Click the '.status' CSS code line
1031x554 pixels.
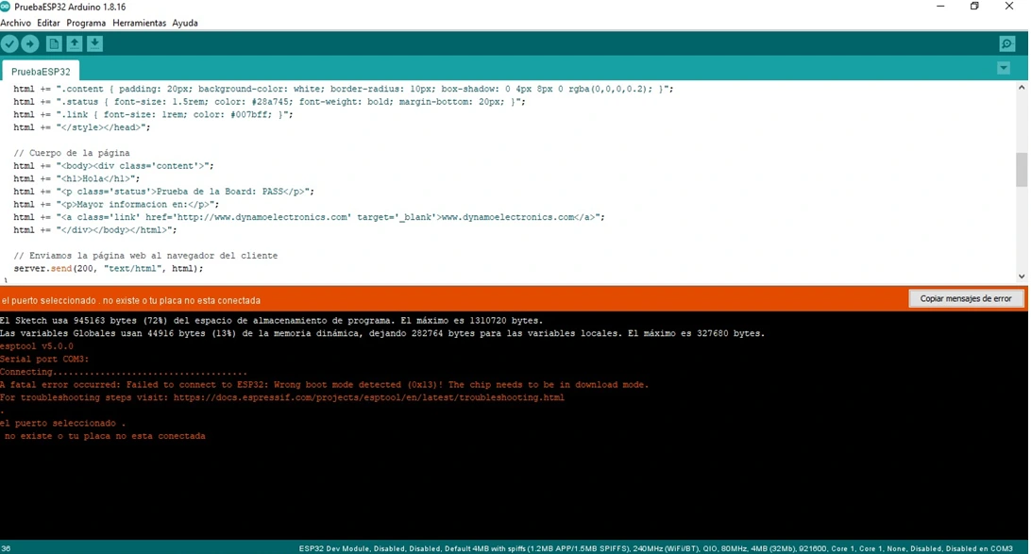coord(270,102)
